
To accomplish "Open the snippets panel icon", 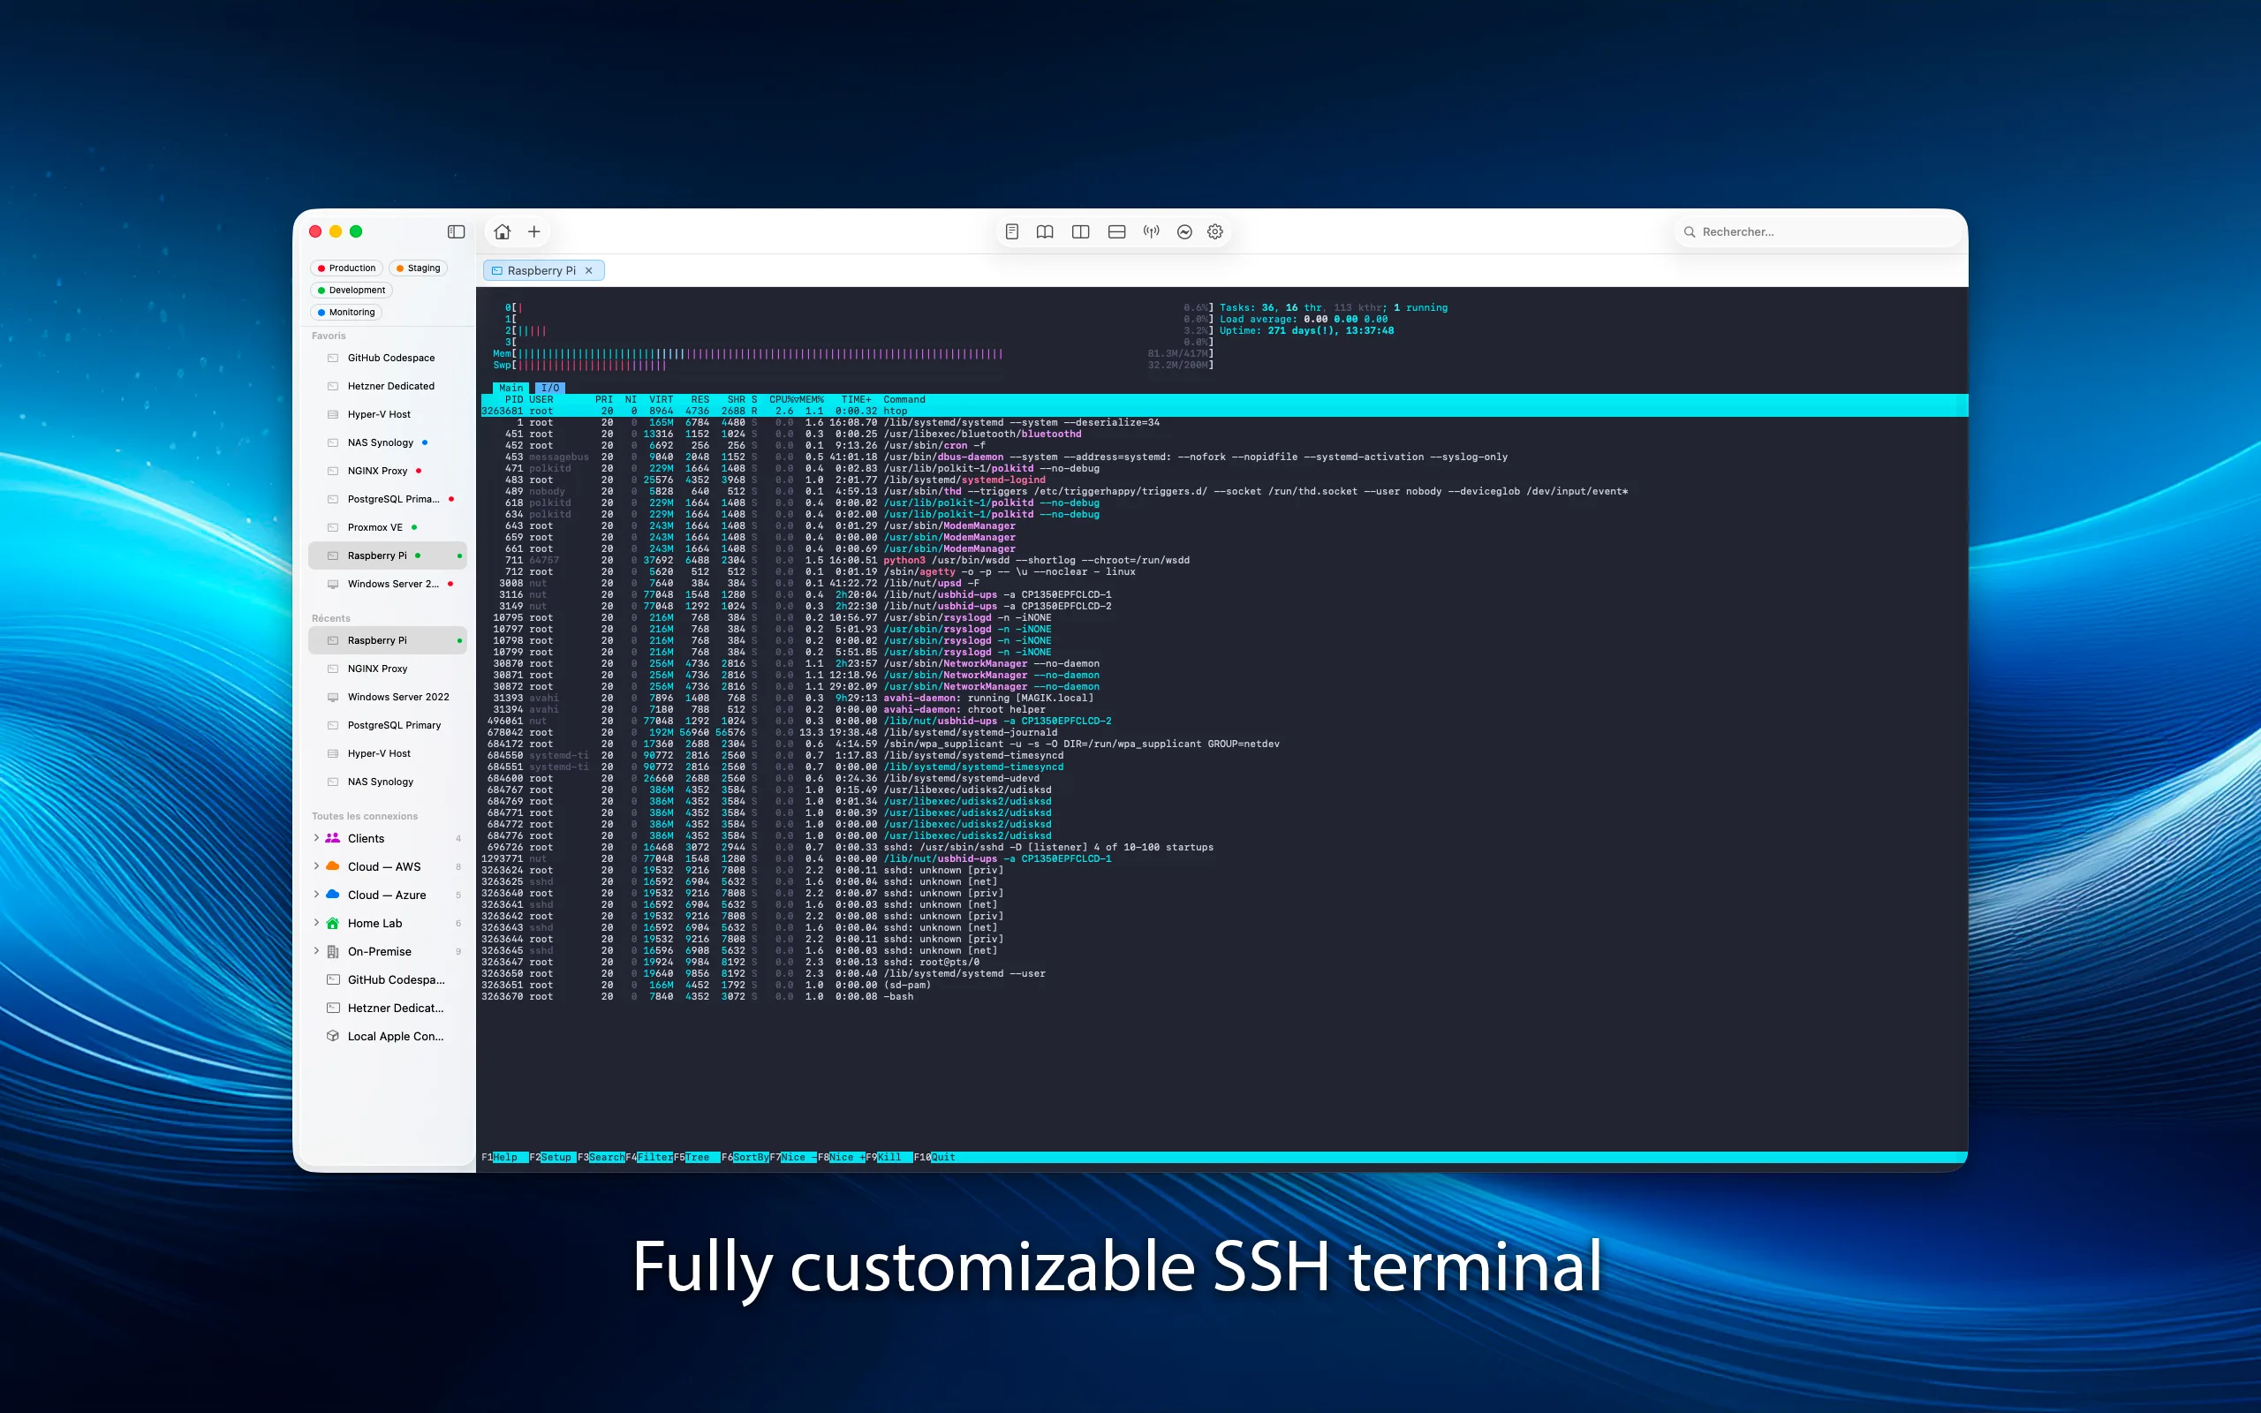I will [x=1012, y=230].
